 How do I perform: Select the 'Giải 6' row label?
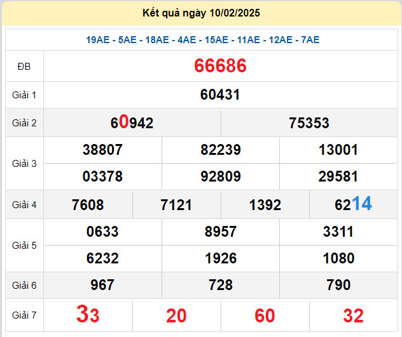[24, 286]
